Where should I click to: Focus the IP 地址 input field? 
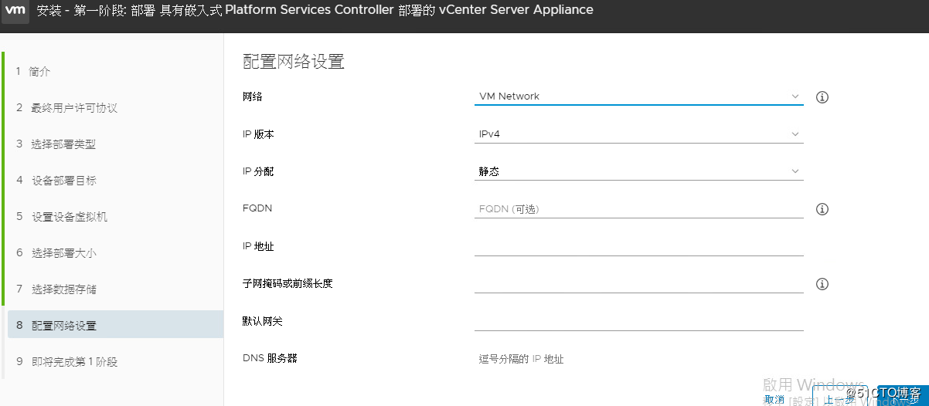[638, 246]
